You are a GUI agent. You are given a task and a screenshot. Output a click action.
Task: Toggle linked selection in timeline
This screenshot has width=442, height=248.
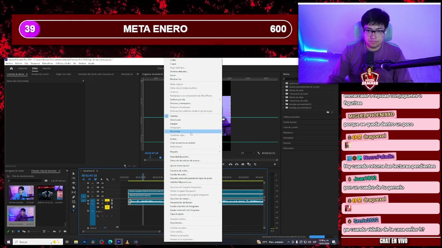(95, 179)
